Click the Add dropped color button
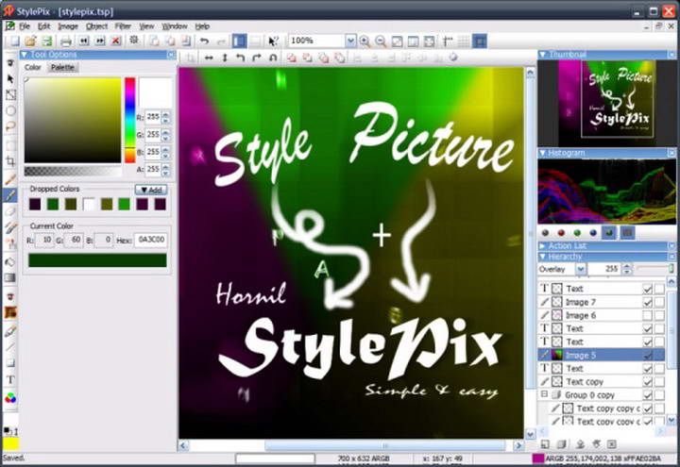 pos(151,190)
